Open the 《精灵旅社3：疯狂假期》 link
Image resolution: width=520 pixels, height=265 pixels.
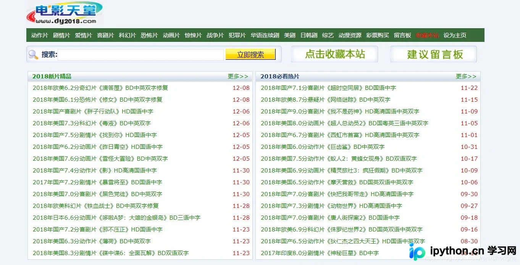point(342,171)
